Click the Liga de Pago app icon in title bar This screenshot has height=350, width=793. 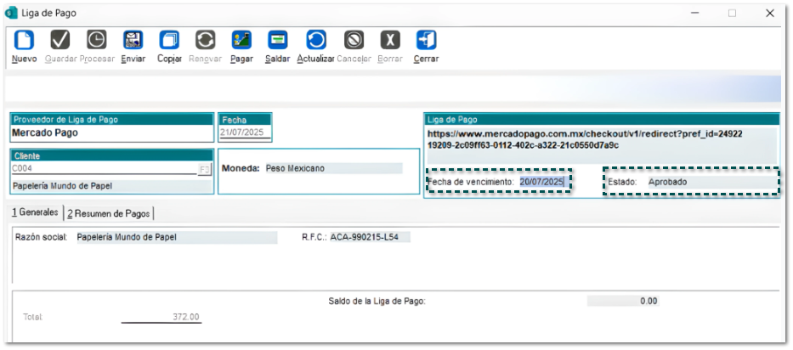point(11,13)
